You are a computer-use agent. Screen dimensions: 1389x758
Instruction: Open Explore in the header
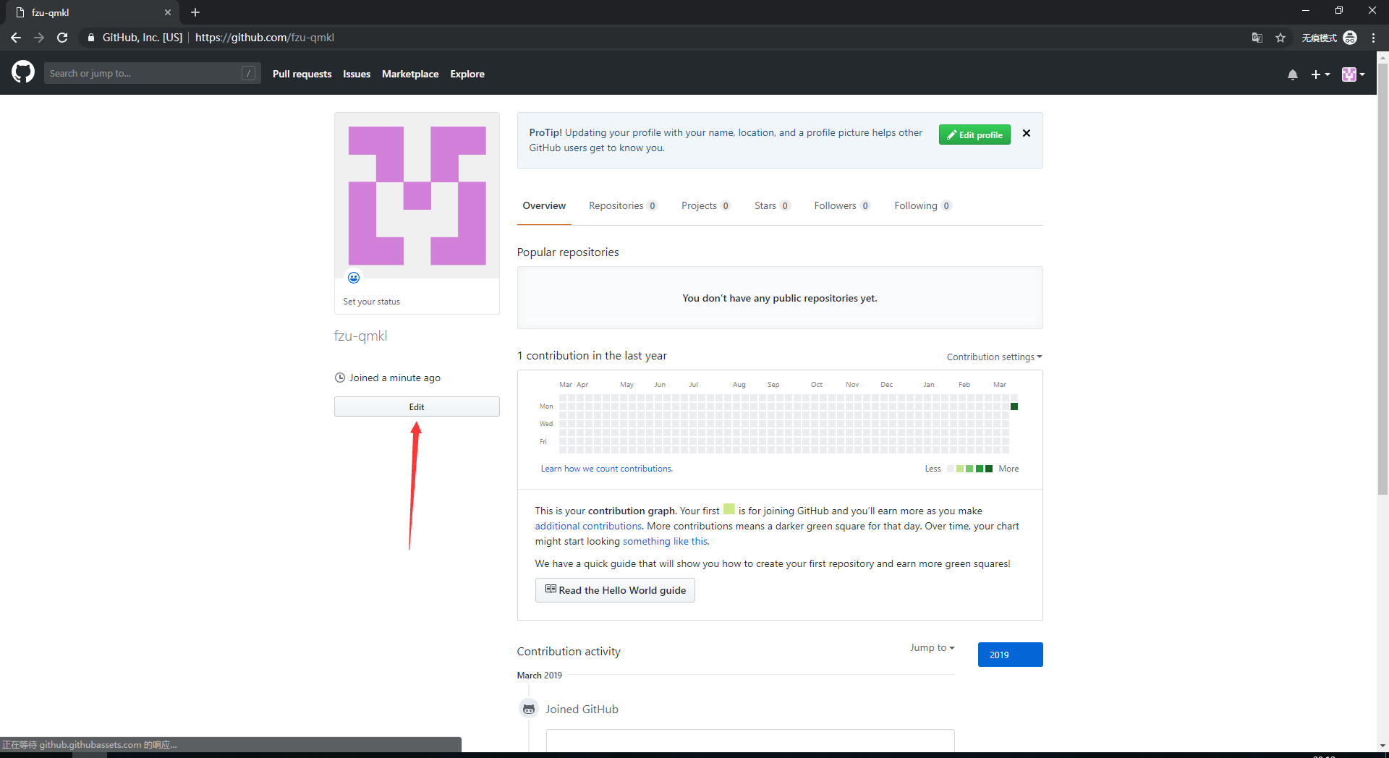pos(467,74)
